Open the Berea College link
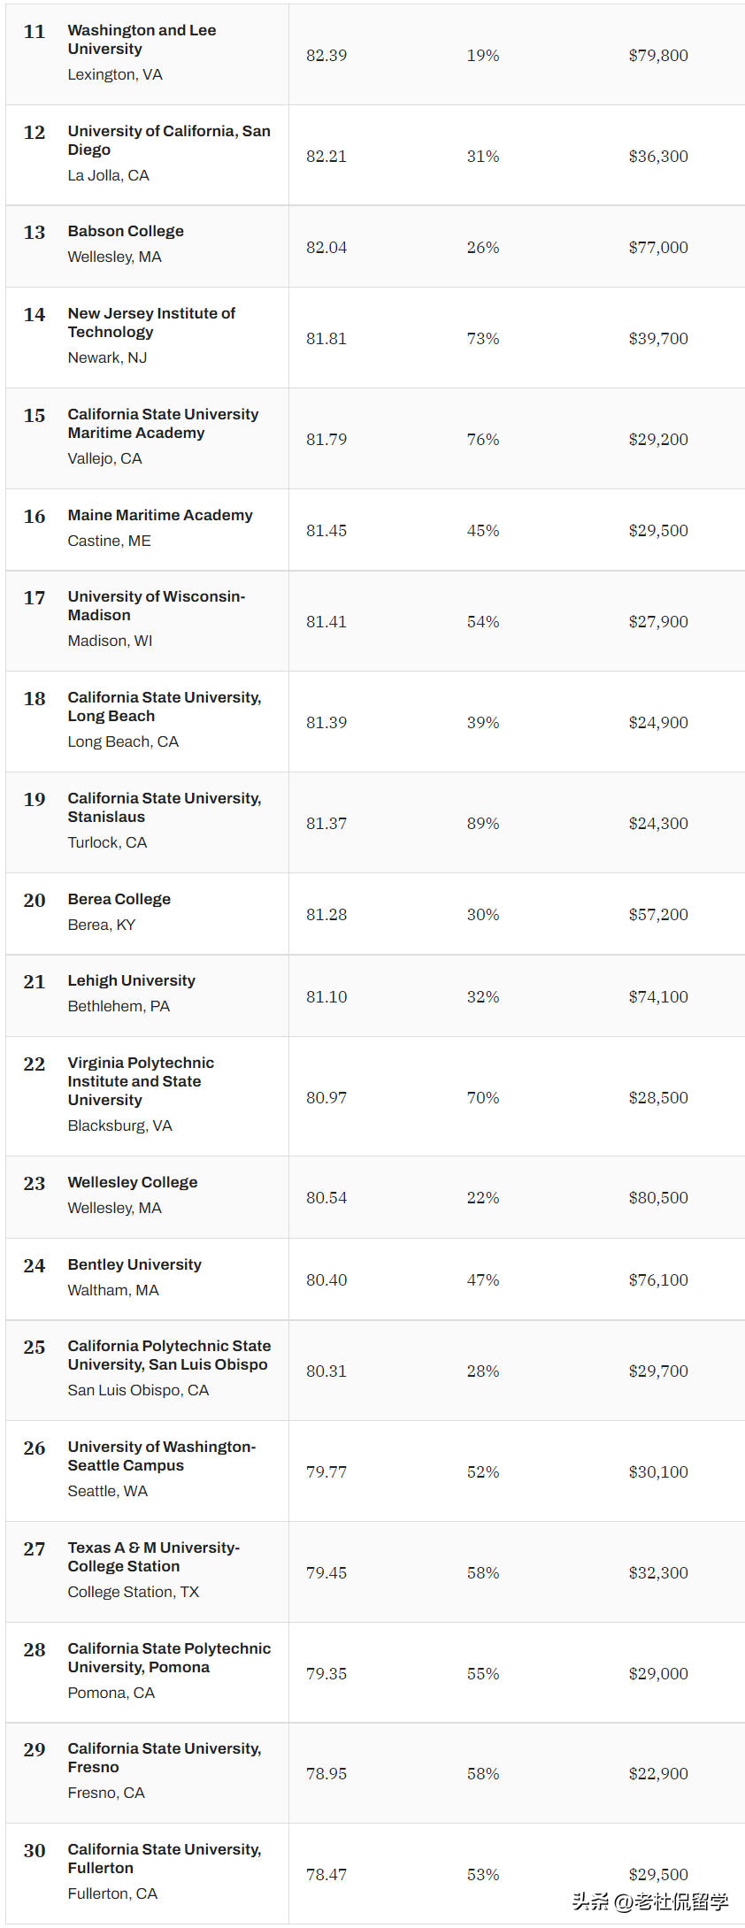Viewport: 745px width, 1928px height. click(119, 899)
